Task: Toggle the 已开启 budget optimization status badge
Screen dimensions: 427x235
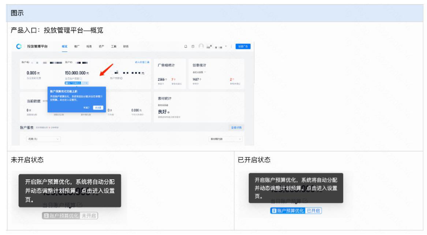Action: coord(313,211)
